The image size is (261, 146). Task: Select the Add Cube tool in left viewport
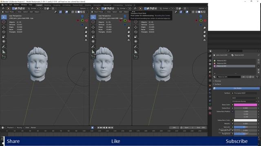(4, 57)
